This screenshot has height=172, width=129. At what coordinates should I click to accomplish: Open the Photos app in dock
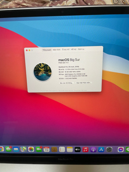coord(31,149)
